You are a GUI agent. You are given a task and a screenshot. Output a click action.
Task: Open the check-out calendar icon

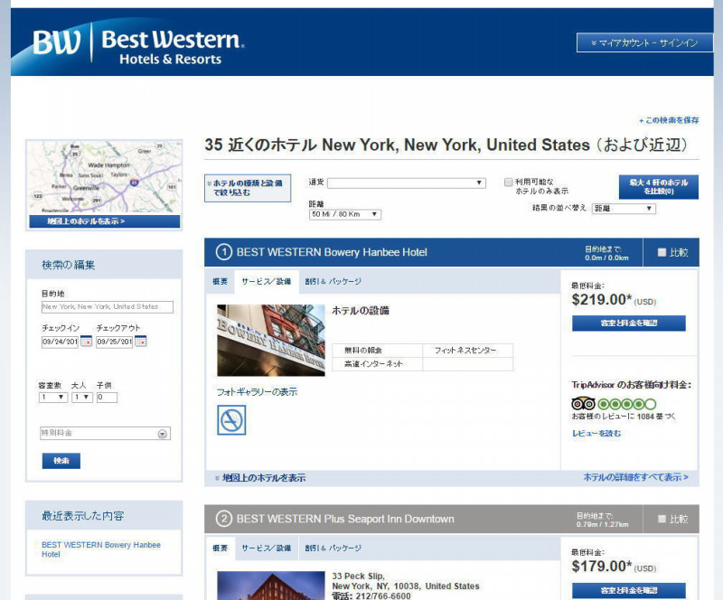point(141,342)
